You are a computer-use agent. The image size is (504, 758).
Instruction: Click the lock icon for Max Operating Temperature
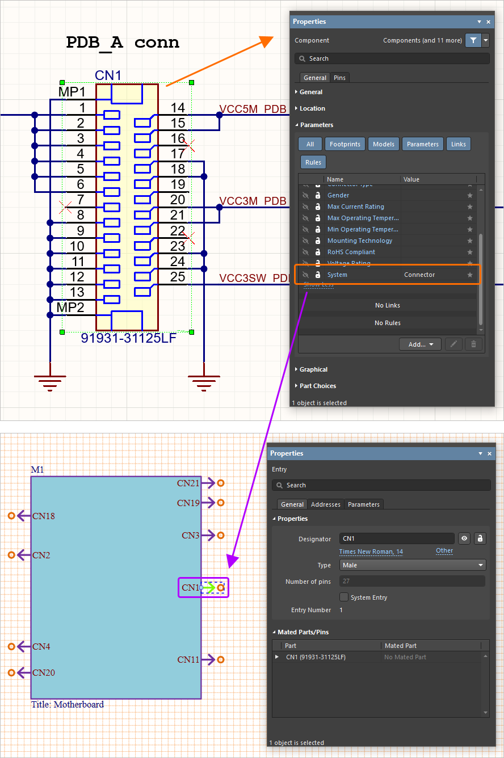pyautogui.click(x=318, y=218)
